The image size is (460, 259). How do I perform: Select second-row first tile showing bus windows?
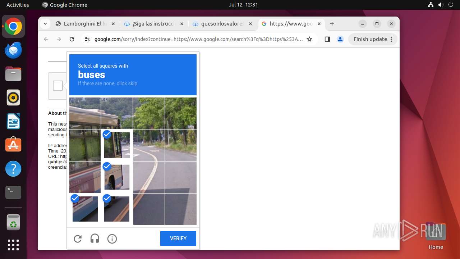(x=85, y=145)
